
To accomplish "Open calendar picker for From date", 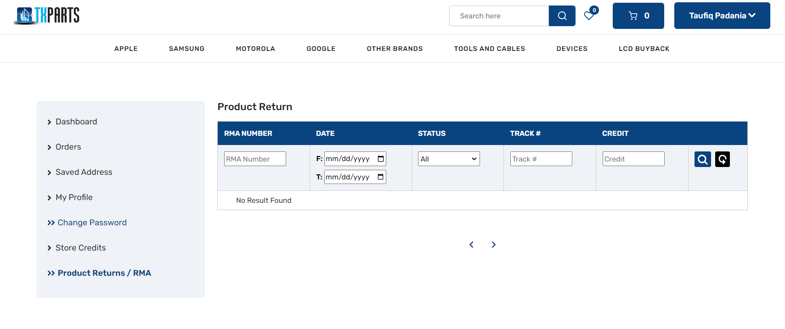I will (380, 159).
